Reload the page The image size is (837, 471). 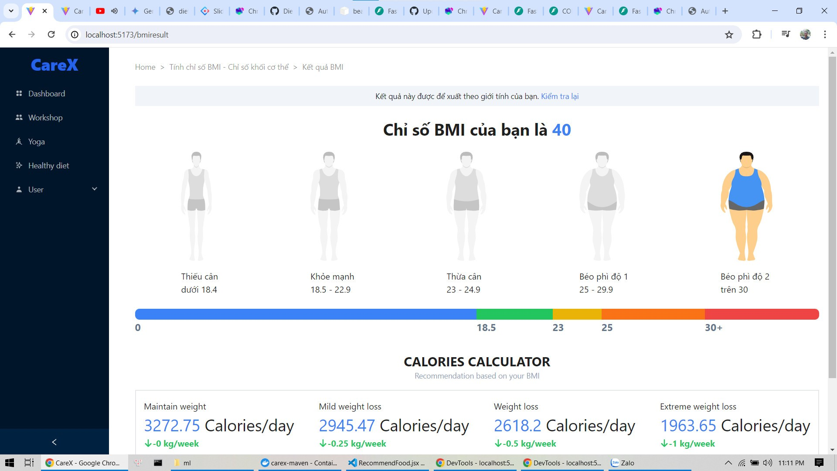pos(51,34)
